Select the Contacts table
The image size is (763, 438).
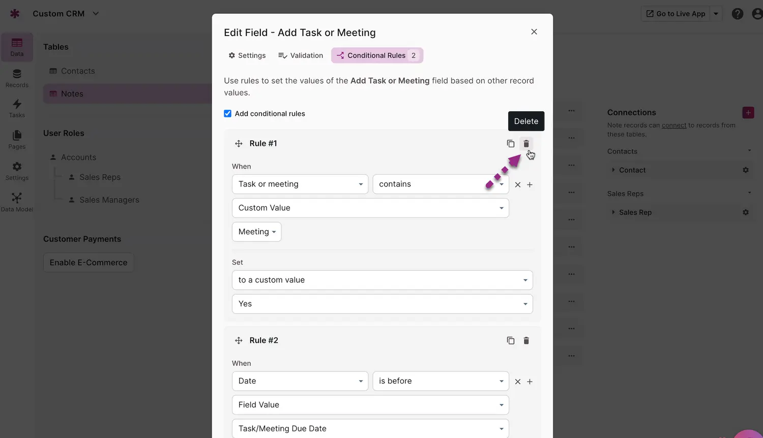(78, 71)
